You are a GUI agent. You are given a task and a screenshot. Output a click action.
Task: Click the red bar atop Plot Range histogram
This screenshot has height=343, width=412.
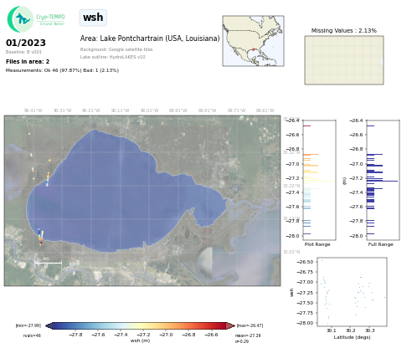pyautogui.click(x=306, y=125)
